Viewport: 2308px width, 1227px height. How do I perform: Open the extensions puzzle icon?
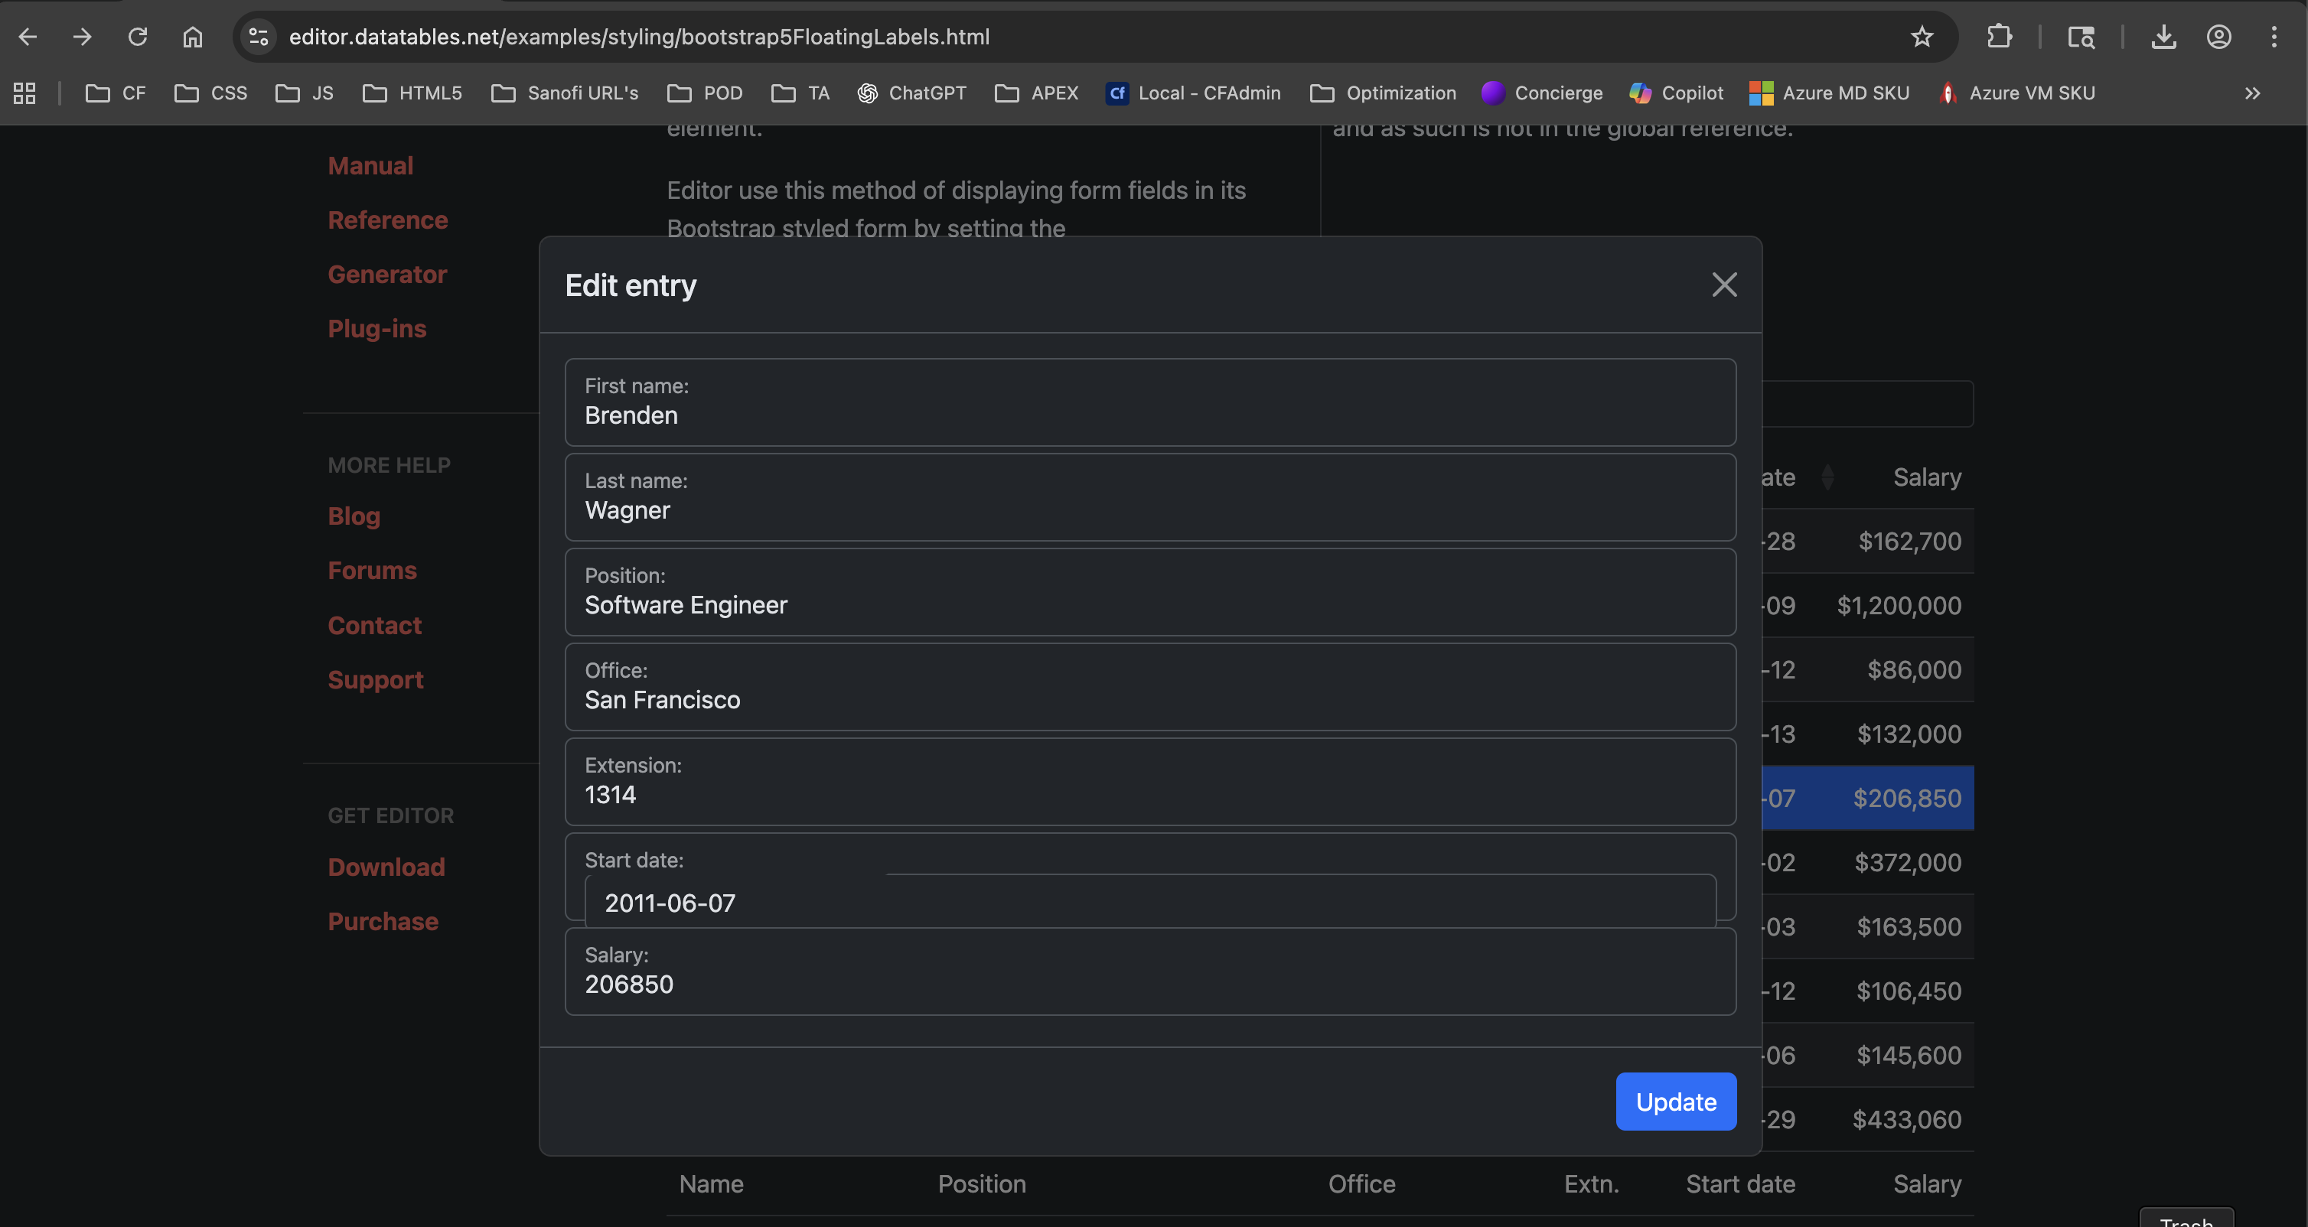[x=1999, y=37]
